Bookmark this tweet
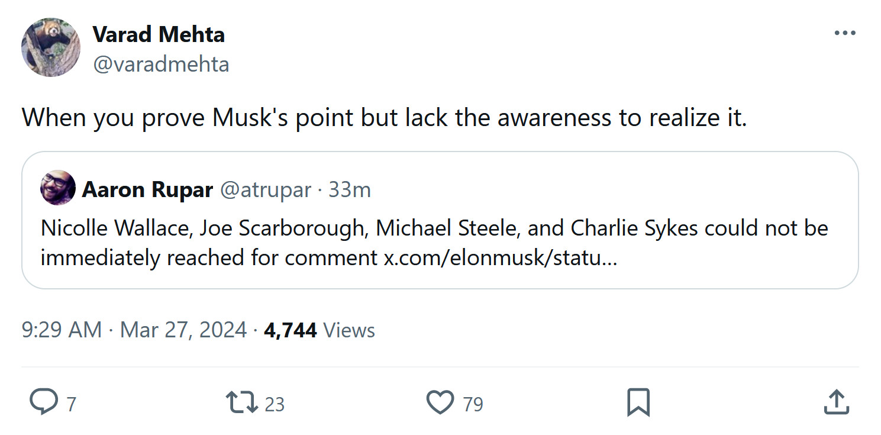This screenshot has height=435, width=881. click(x=638, y=402)
